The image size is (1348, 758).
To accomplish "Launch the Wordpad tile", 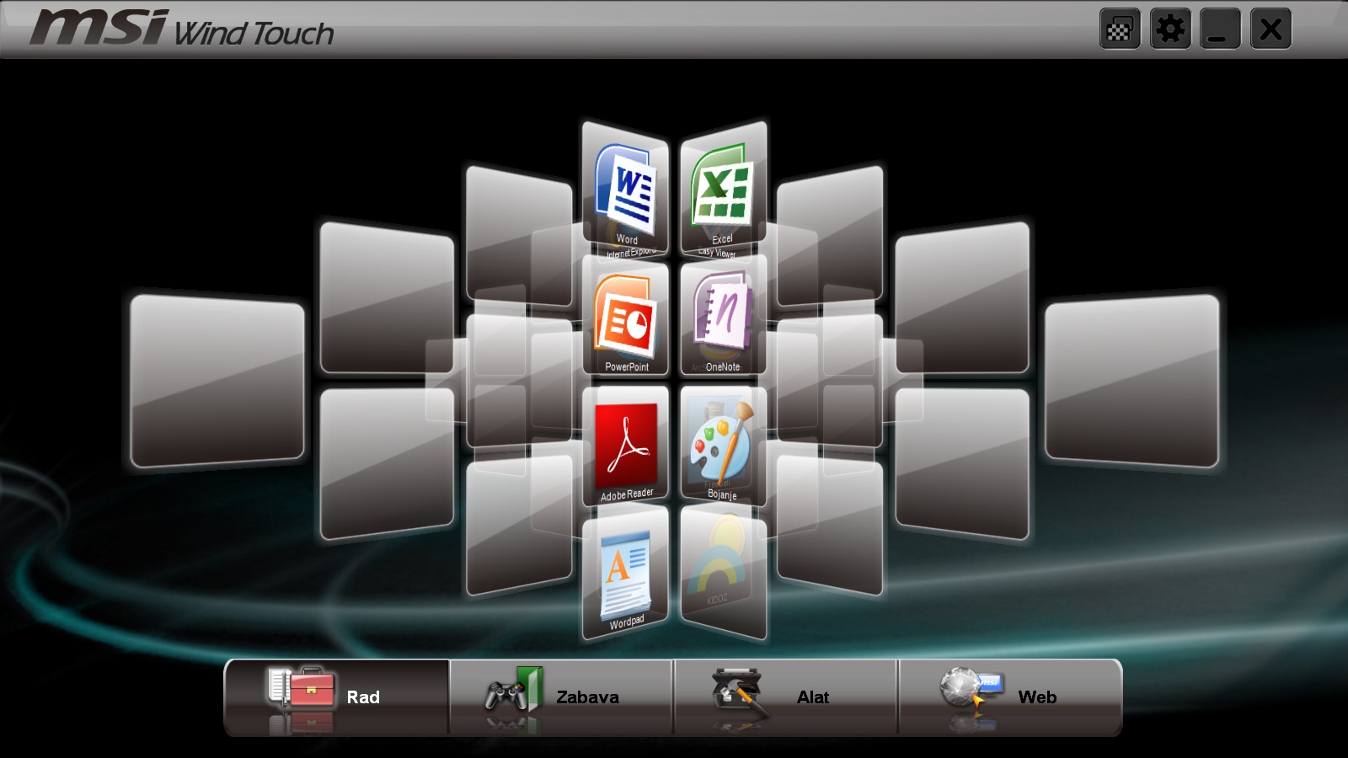I will coord(625,574).
